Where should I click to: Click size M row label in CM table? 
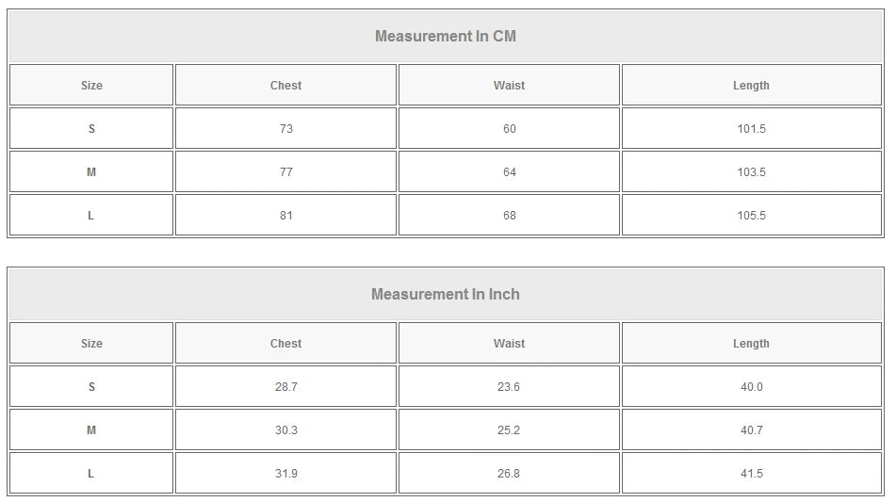click(x=91, y=172)
